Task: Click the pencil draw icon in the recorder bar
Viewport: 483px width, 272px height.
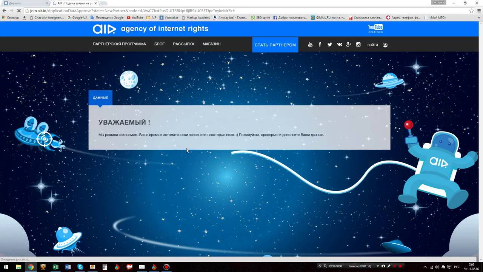Action: tap(389, 266)
